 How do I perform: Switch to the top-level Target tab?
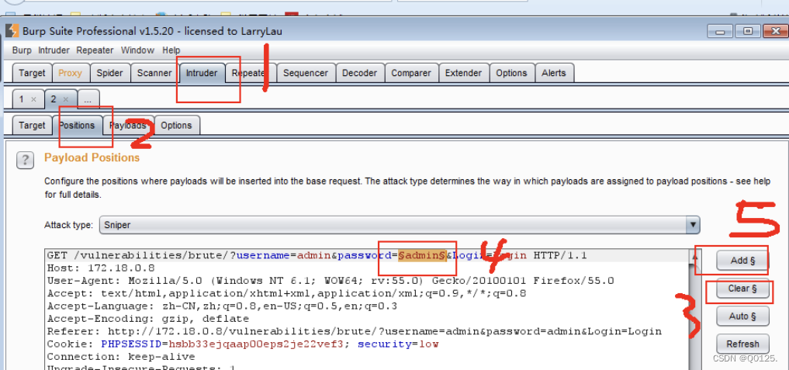32,73
